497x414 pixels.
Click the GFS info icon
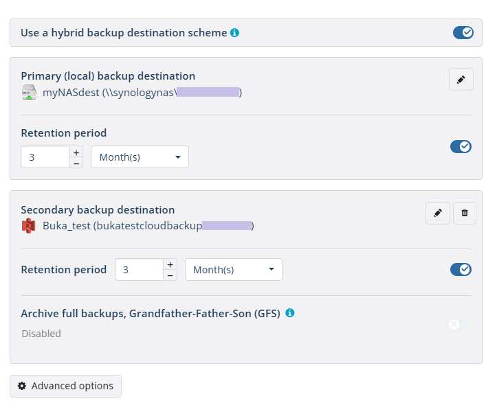[x=289, y=313]
